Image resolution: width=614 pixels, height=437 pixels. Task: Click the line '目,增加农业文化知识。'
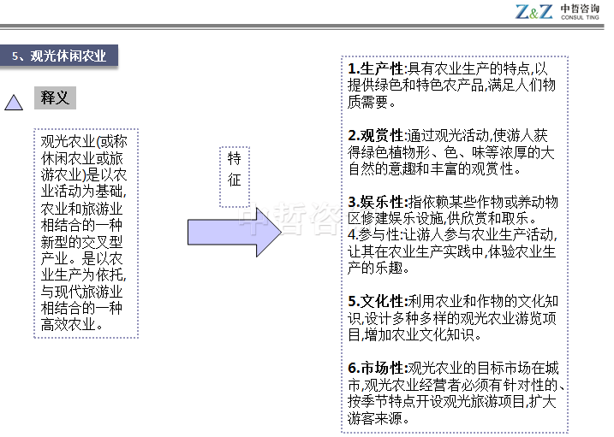pyautogui.click(x=414, y=335)
